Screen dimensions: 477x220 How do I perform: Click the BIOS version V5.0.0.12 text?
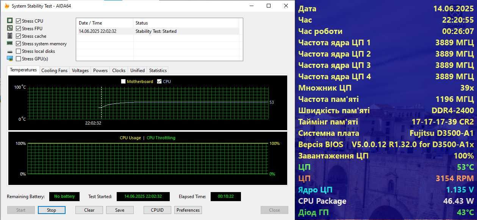[413, 145]
